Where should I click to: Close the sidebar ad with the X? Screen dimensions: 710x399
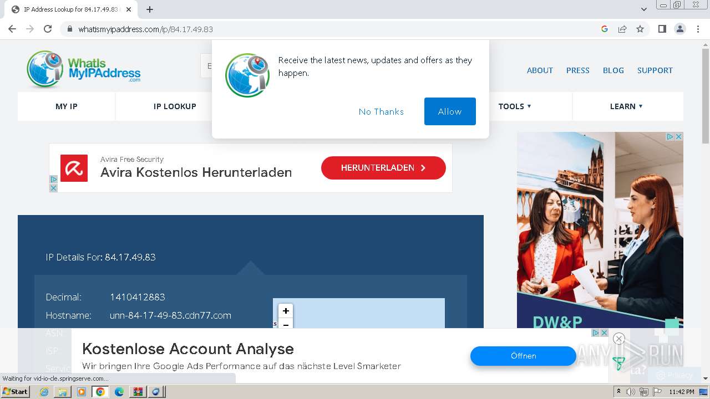tap(678, 136)
